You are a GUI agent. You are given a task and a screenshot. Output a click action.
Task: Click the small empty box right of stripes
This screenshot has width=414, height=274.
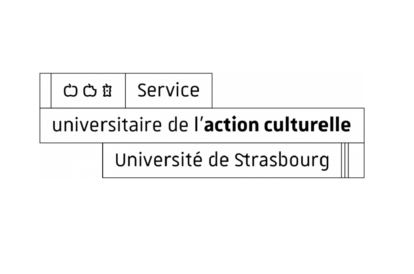click(356, 160)
